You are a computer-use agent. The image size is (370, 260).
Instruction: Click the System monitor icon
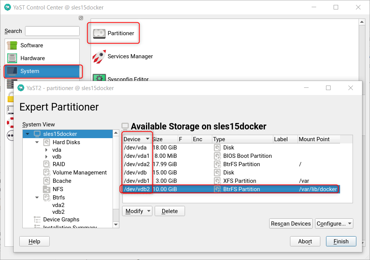click(x=12, y=71)
